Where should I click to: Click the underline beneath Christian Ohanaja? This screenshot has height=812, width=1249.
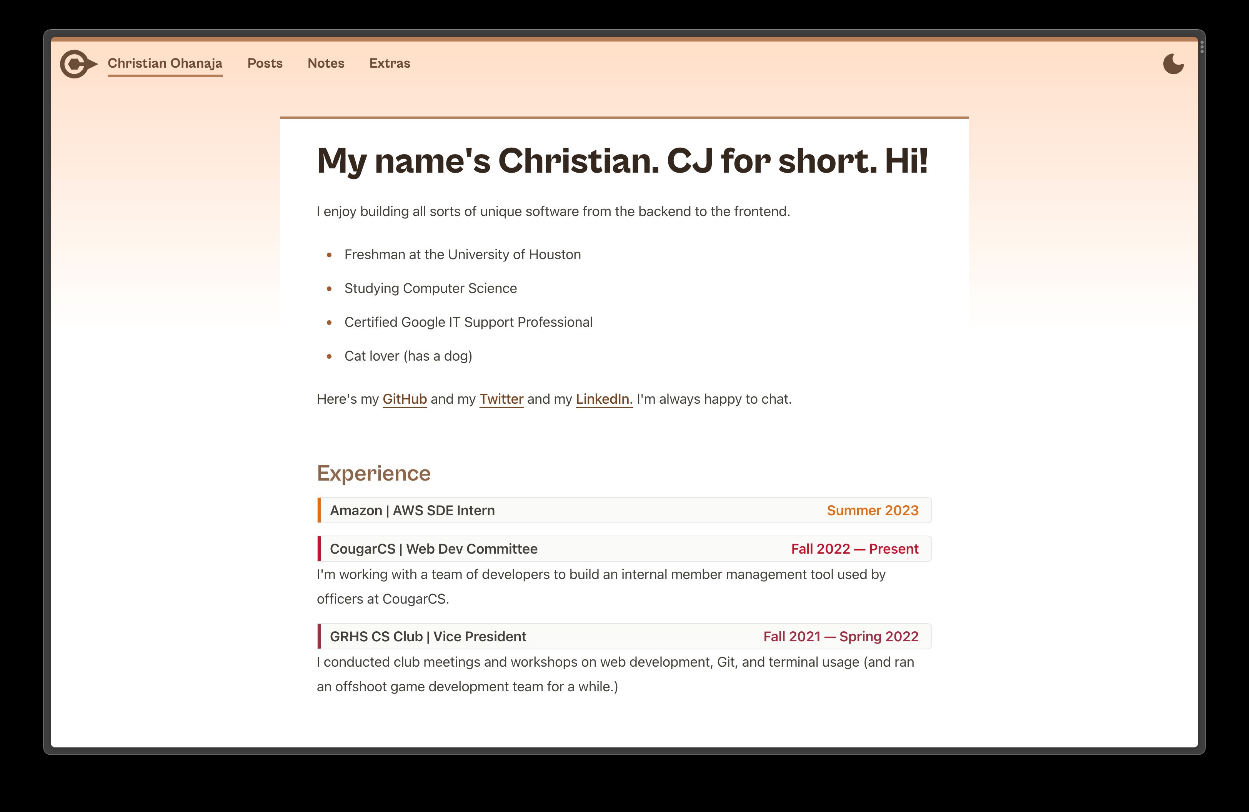[x=165, y=77]
